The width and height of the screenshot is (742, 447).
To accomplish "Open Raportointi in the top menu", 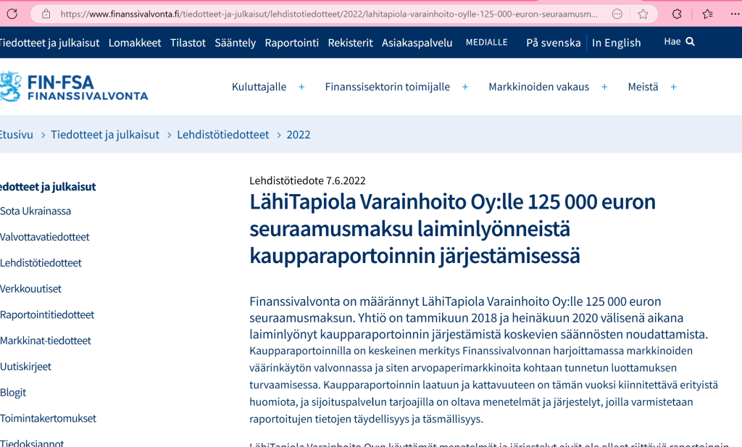I will [x=292, y=43].
